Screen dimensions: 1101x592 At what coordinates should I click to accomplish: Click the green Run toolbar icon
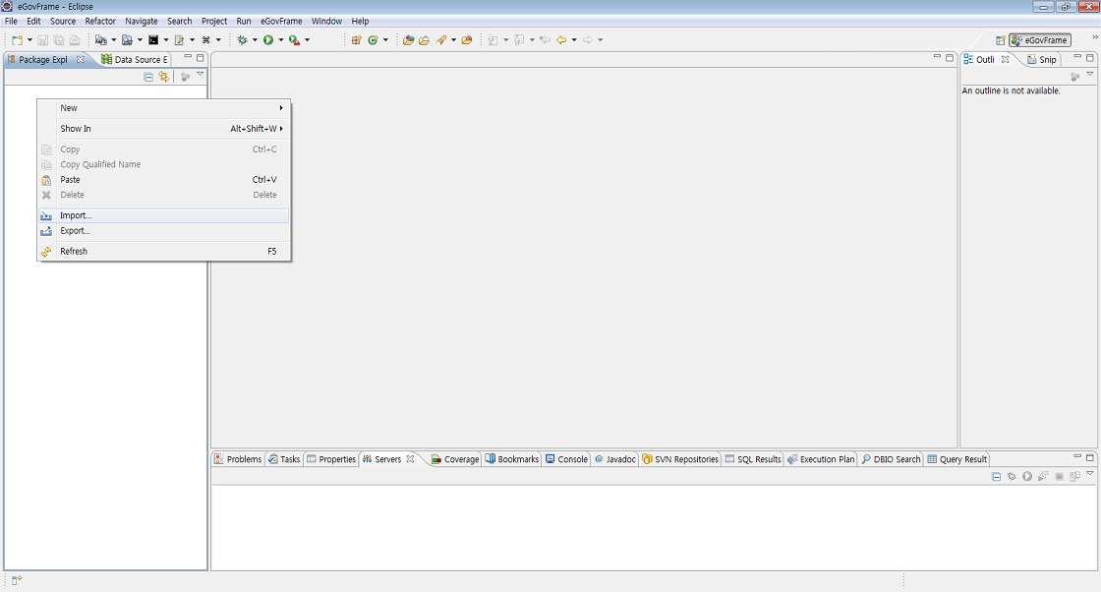[267, 40]
